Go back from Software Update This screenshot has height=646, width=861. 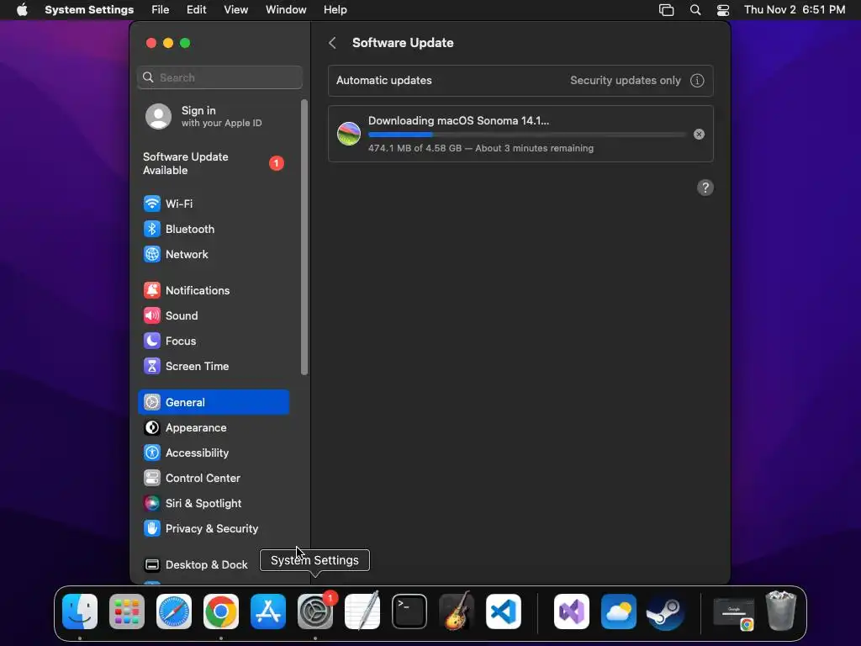332,43
